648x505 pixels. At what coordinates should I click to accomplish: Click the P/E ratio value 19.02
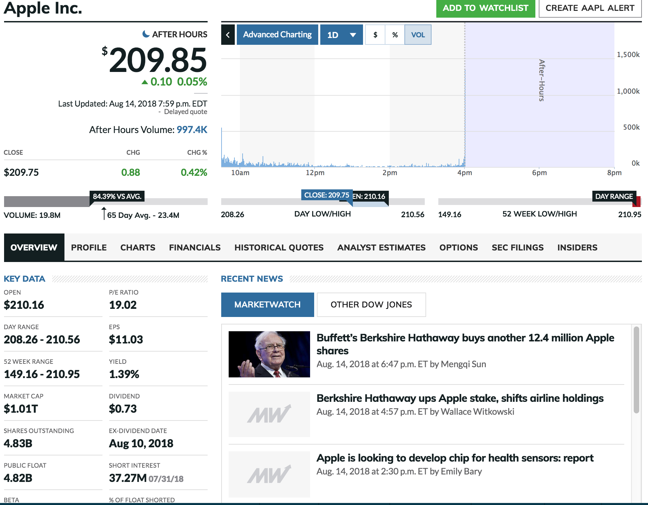click(x=123, y=305)
